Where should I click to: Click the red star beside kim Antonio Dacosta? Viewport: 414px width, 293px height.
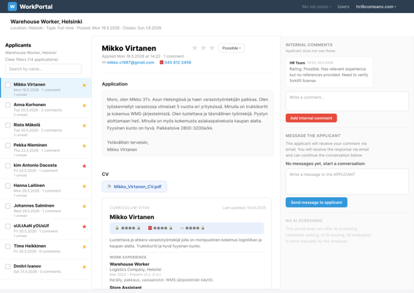tap(84, 166)
